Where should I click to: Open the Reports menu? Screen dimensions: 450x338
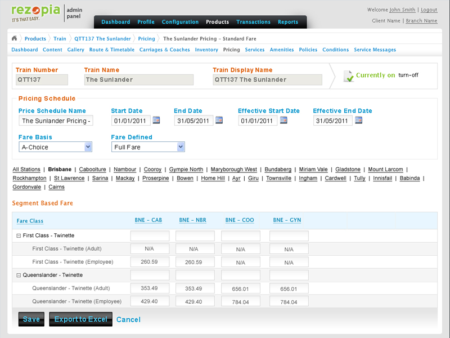click(x=288, y=22)
